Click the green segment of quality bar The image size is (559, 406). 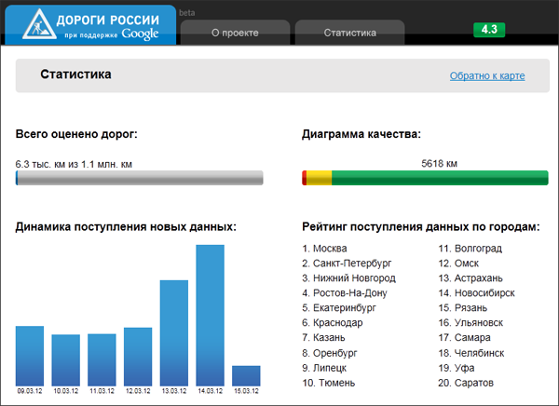(440, 178)
